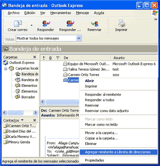This screenshot has height=166, width=160.
Task: Select contact Minoru Genda
Action: click(17, 142)
